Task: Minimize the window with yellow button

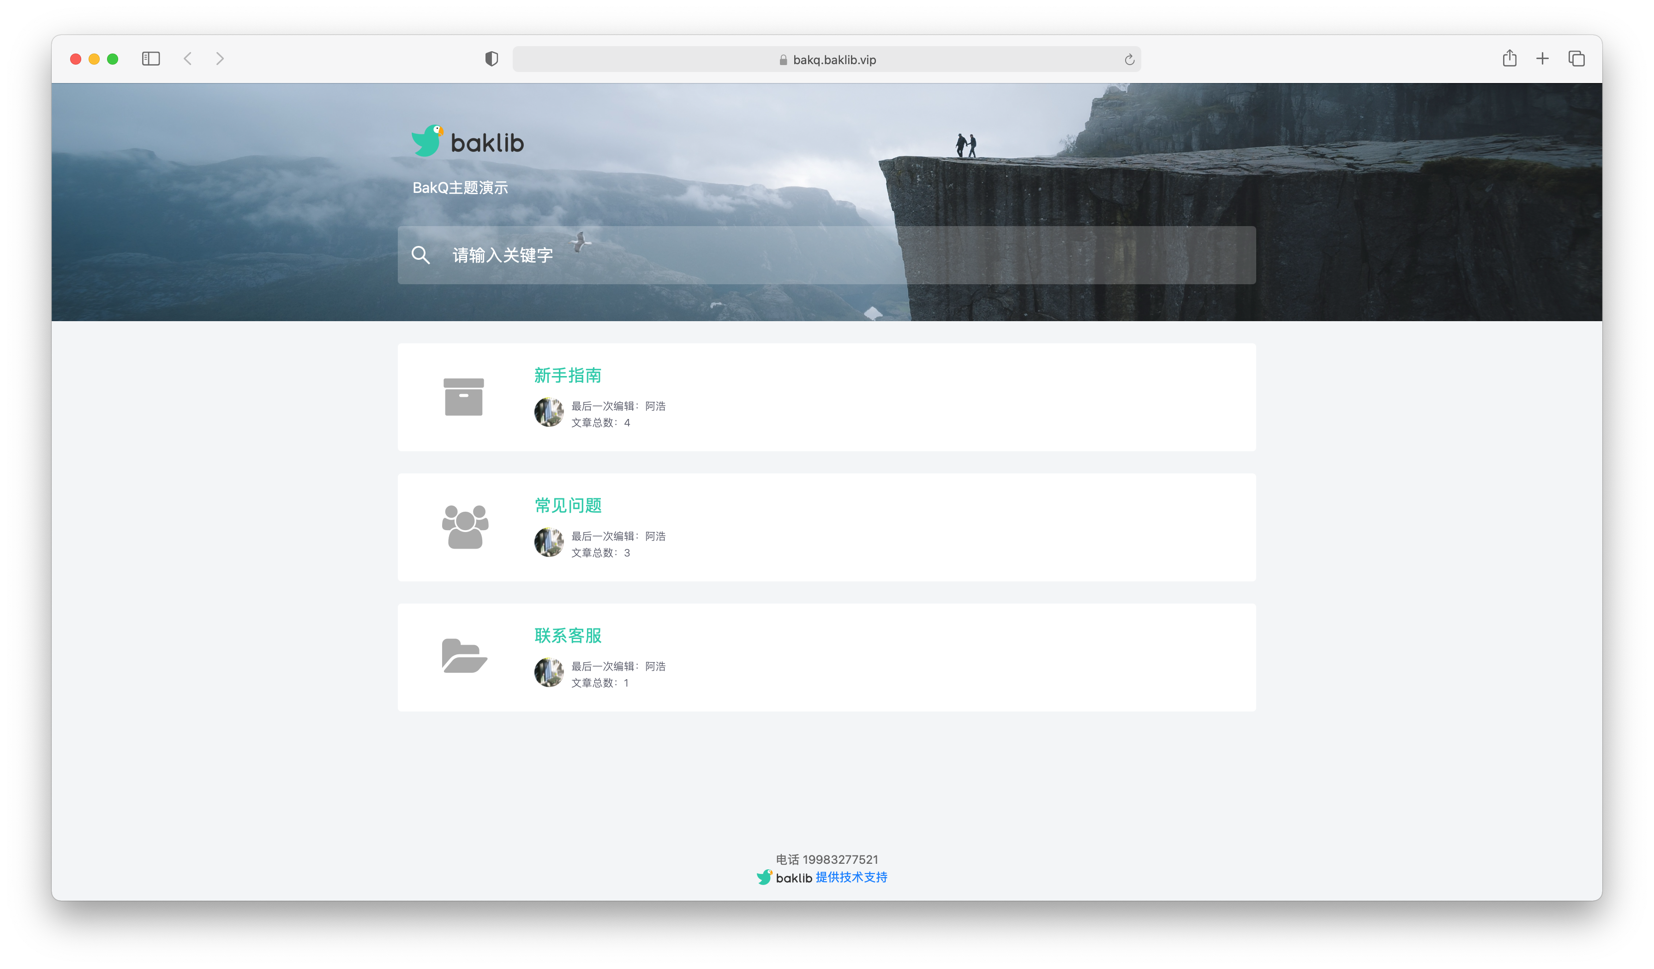Action: 94,59
